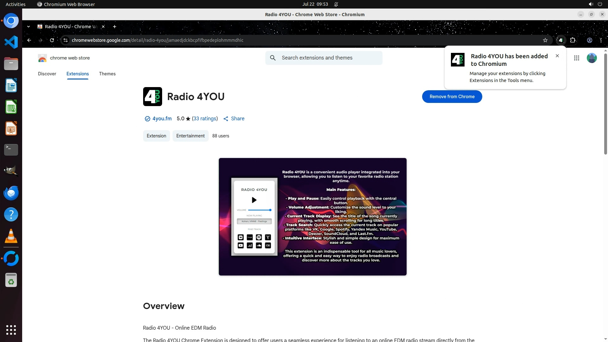
Task: Click the Search extensions and themes field
Action: [329, 58]
